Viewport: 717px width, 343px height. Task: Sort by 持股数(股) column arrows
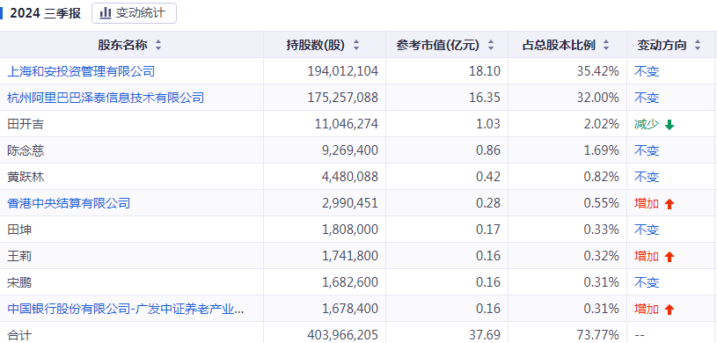point(356,45)
